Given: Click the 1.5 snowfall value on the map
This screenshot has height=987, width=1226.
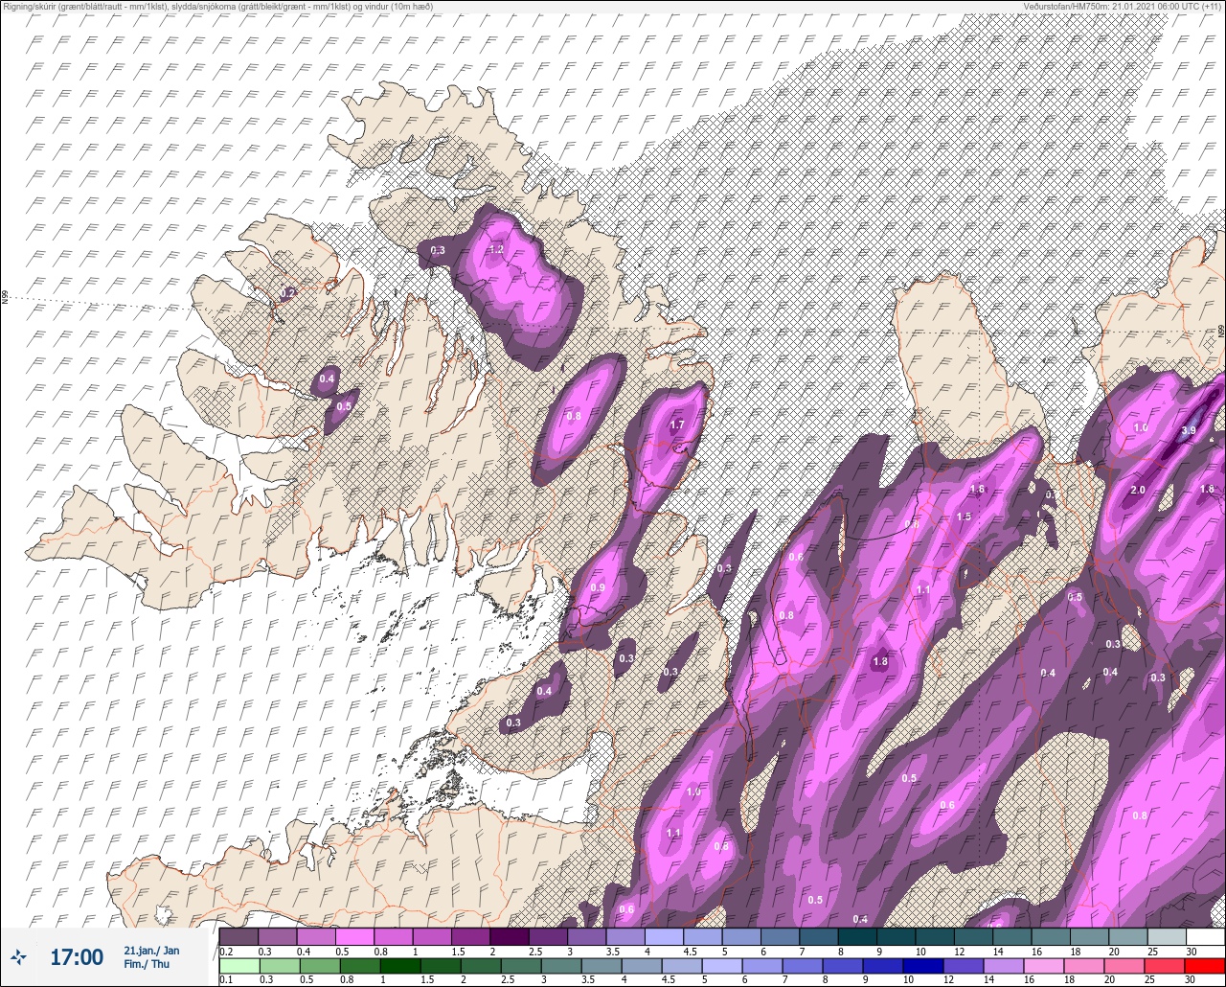Looking at the screenshot, I should pyautogui.click(x=964, y=516).
